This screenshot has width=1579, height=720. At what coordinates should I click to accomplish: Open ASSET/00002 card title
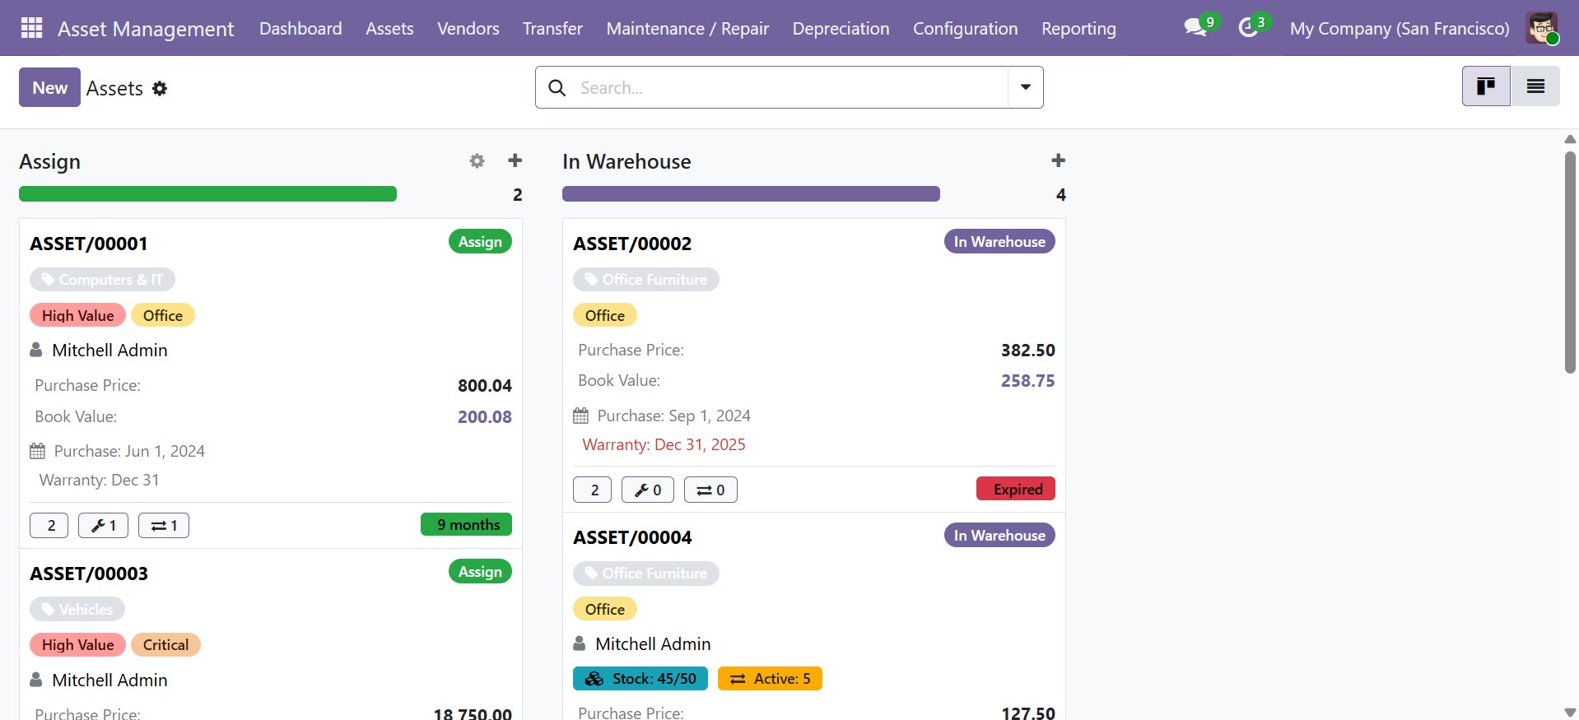click(x=632, y=244)
